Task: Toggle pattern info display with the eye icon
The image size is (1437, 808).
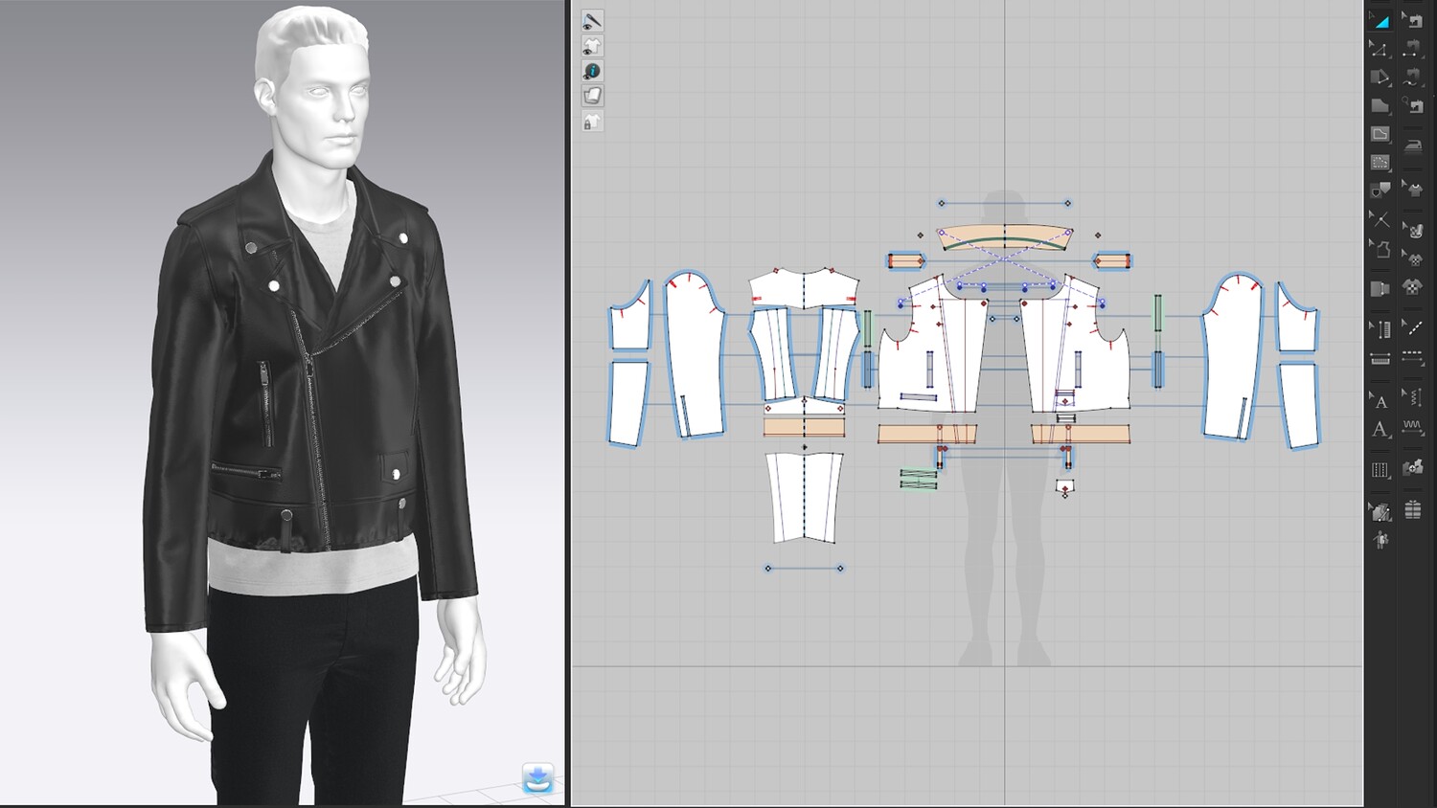Action: [592, 71]
